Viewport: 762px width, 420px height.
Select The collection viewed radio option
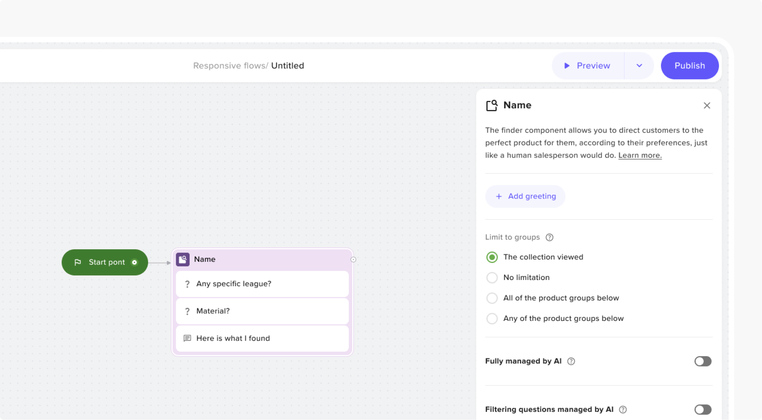click(x=492, y=257)
